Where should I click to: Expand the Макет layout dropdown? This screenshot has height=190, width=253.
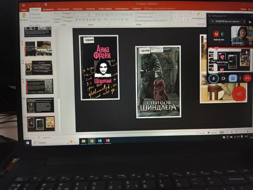(x=68, y=14)
